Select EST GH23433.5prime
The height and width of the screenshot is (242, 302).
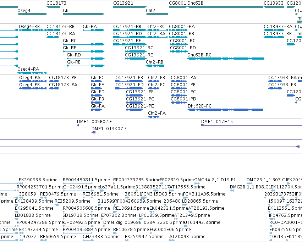tap(101, 236)
